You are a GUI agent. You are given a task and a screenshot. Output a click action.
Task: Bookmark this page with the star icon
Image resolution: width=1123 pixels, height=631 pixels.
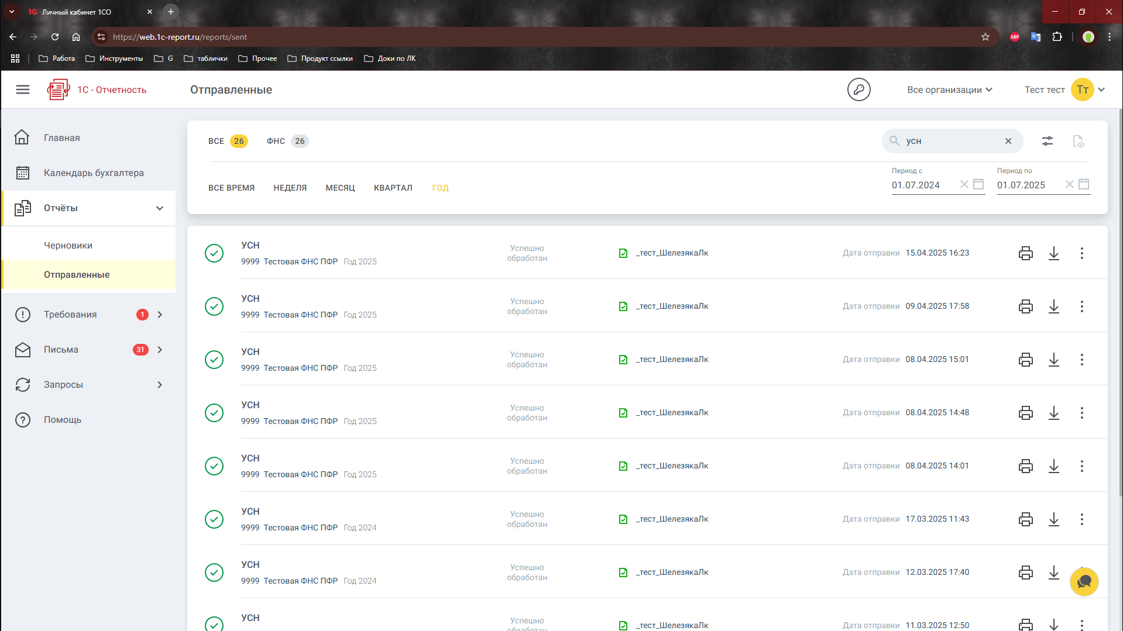[985, 37]
